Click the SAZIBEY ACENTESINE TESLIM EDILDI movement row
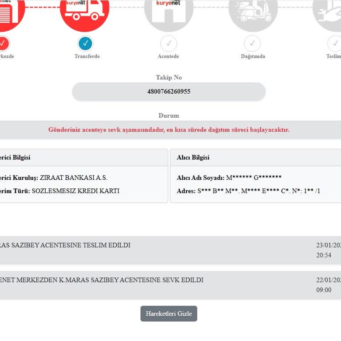 (x=170, y=250)
